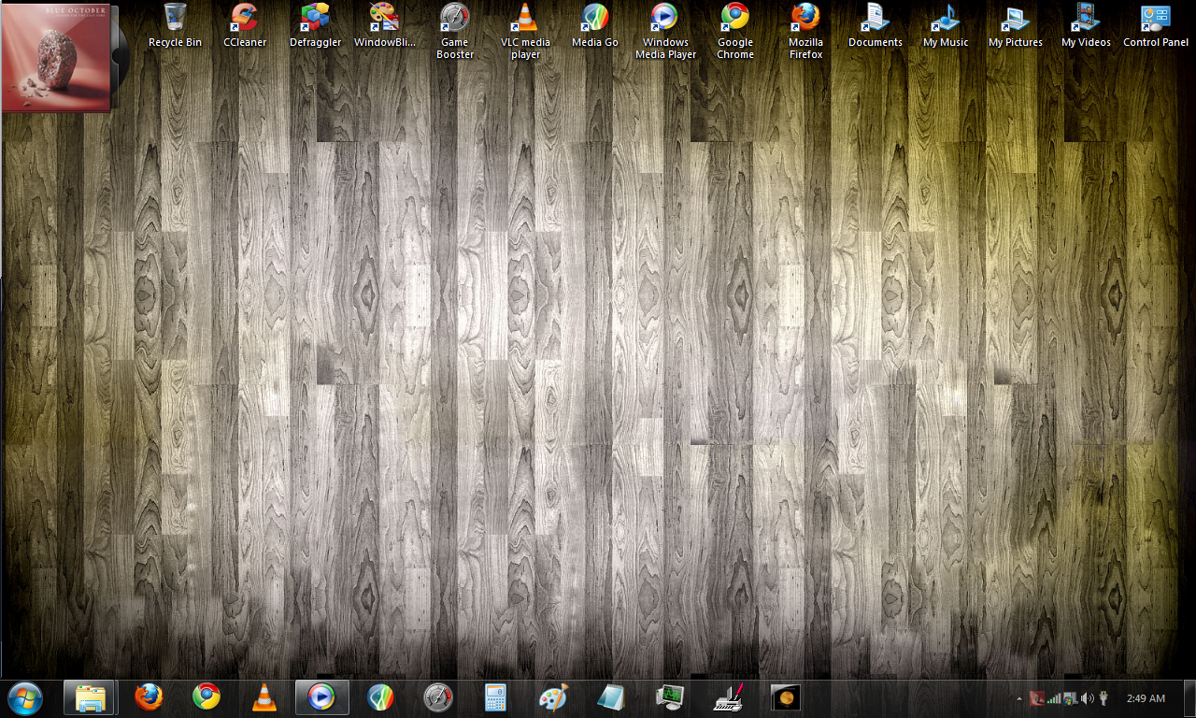
Task: Launch Chrome from the taskbar
Action: [206, 697]
